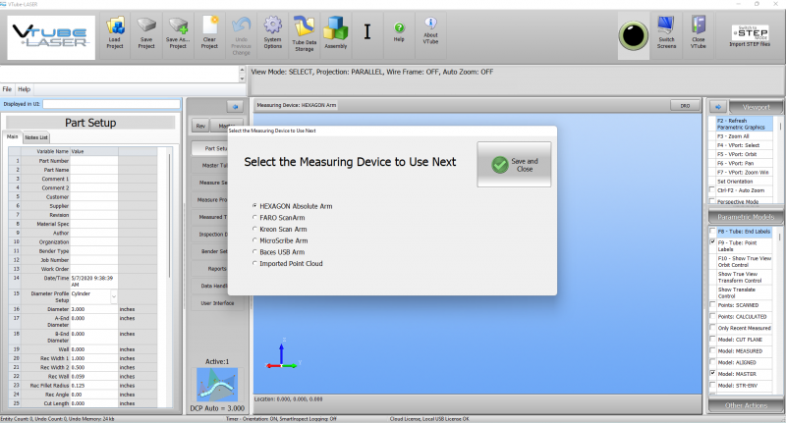Click F5 - VPort: Orbit item

(744, 154)
